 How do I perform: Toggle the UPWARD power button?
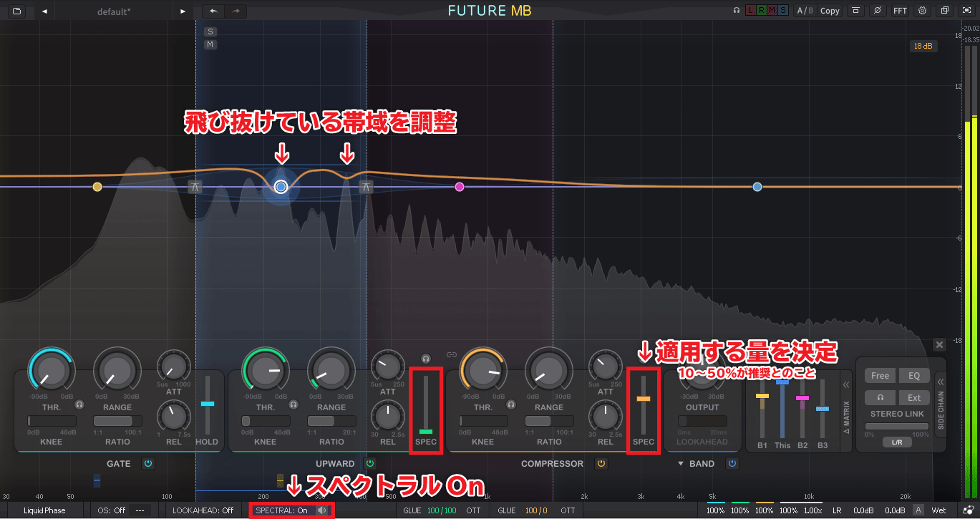pos(369,464)
